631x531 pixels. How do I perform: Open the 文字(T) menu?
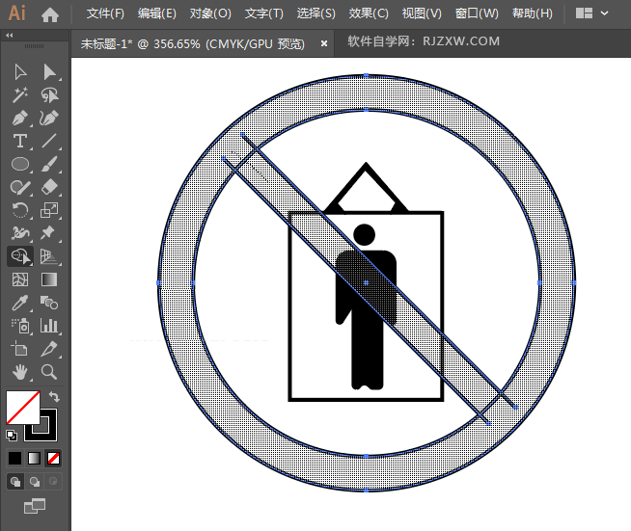point(264,13)
